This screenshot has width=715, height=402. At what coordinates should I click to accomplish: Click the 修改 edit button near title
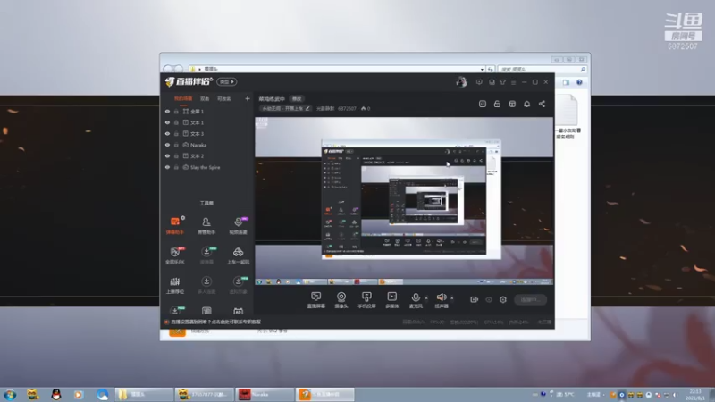pyautogui.click(x=297, y=99)
